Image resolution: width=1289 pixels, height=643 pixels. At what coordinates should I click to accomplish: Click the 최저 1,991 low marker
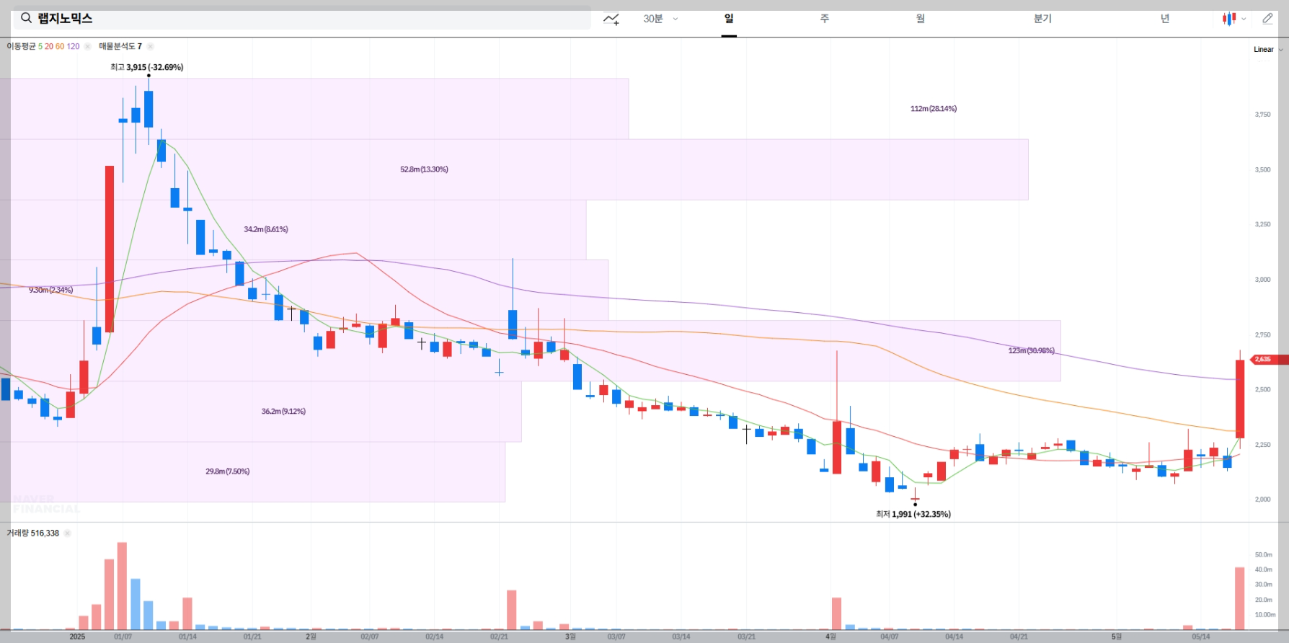click(913, 514)
